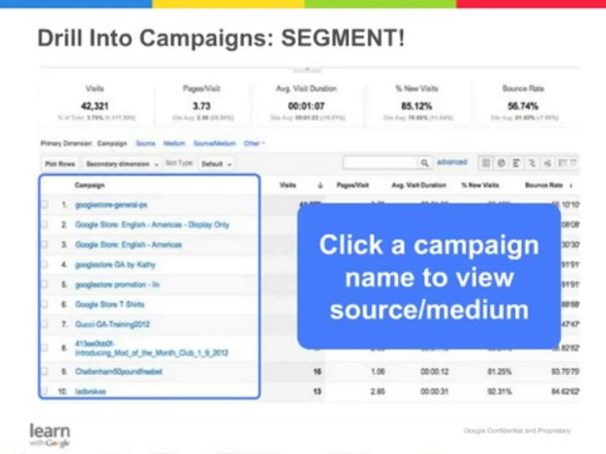Click the 00:01:07 visit duration summary
This screenshot has width=606, height=454.
[306, 106]
